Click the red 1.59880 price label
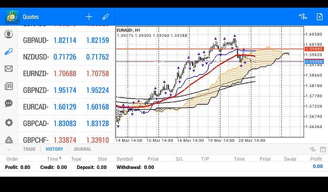Viewport: 328px width, 192px height. coord(314,49)
